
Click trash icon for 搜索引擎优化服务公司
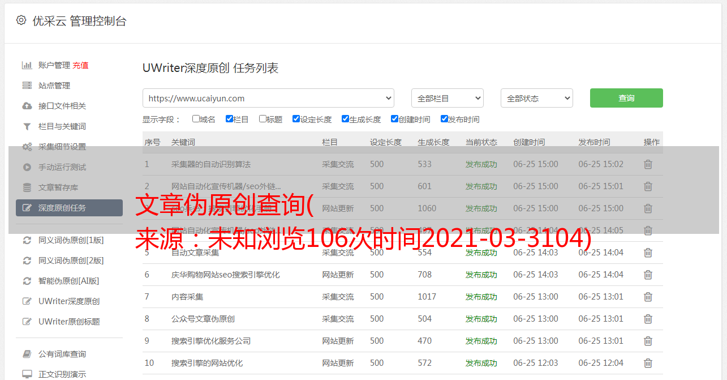648,341
